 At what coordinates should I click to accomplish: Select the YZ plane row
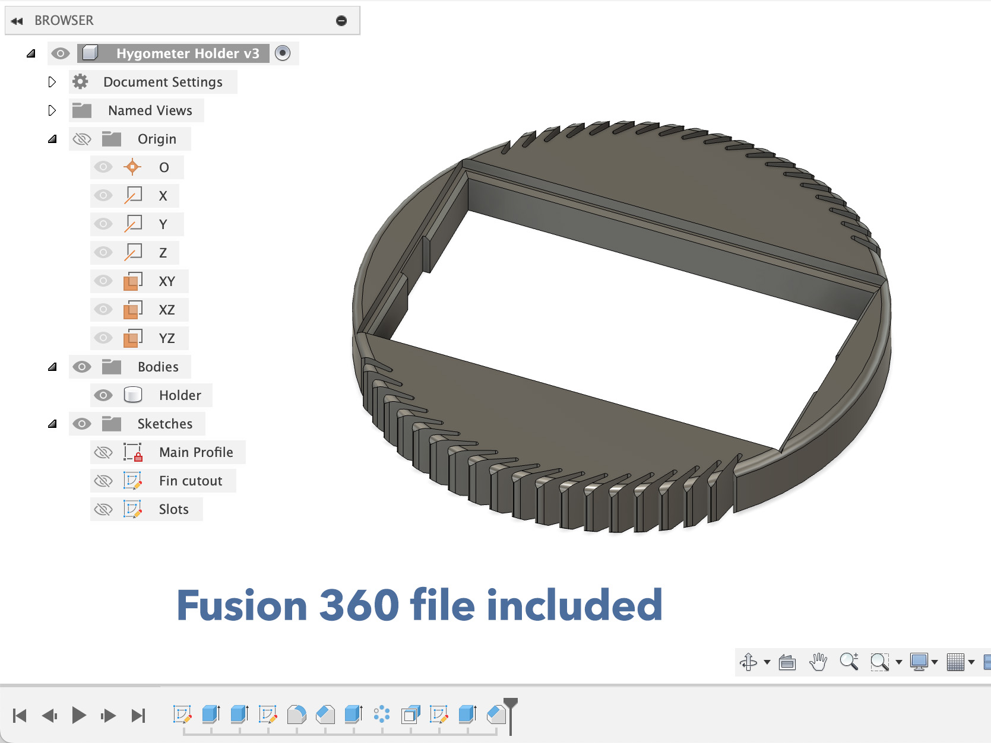[140, 338]
